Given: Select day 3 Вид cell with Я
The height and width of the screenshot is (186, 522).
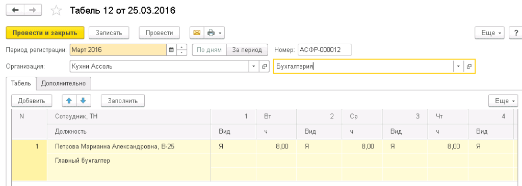Looking at the screenshot, I should click(x=405, y=146).
